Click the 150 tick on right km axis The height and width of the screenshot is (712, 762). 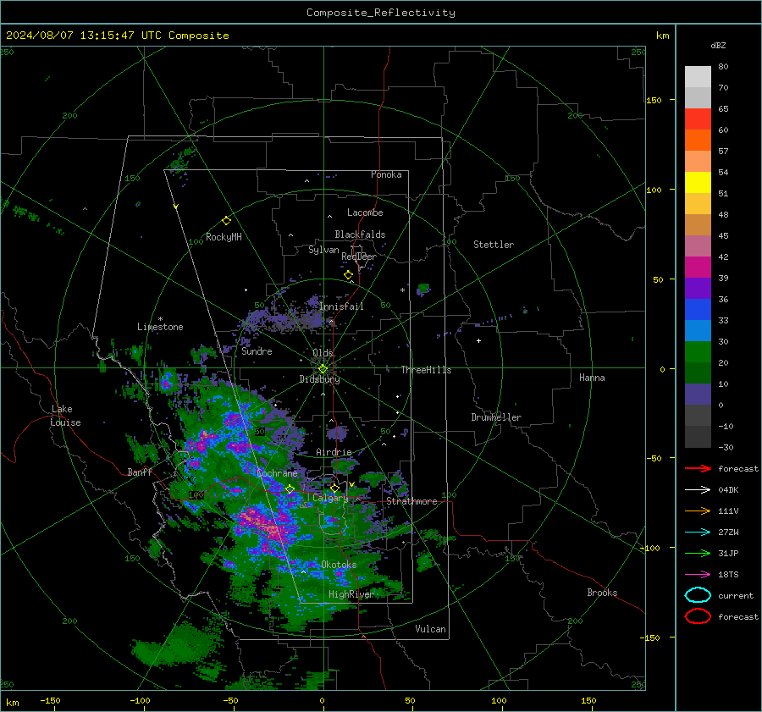[654, 100]
